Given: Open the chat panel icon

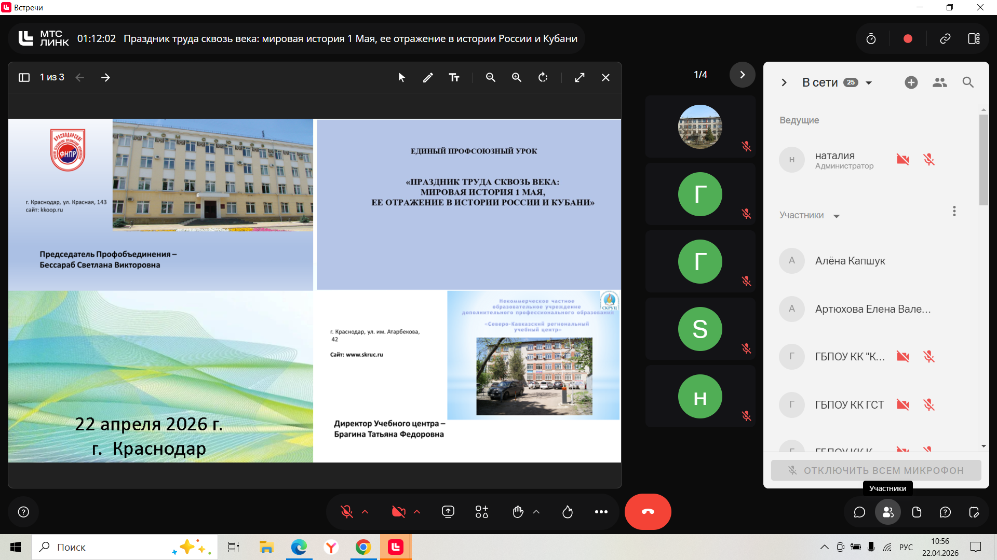Looking at the screenshot, I should point(859,512).
